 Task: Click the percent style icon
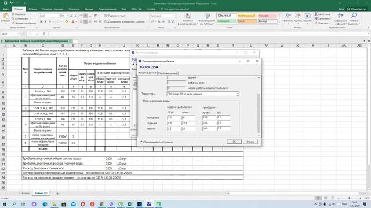(x=159, y=21)
